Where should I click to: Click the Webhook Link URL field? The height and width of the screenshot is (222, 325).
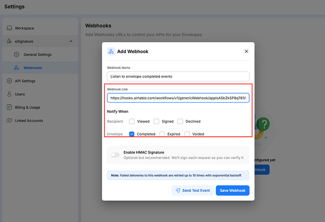[178, 98]
